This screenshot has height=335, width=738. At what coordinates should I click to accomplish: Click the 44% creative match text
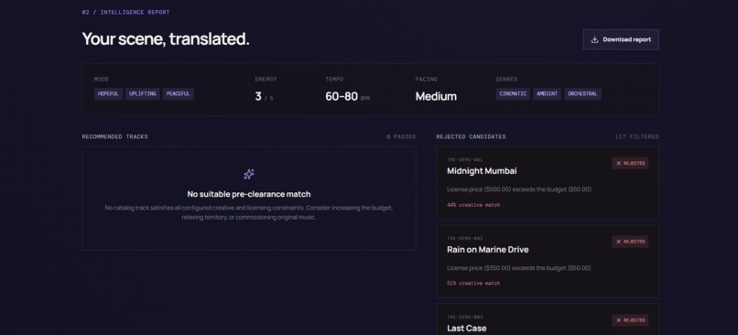[x=473, y=205]
